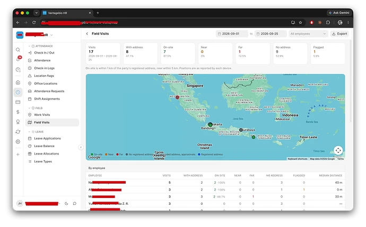
Task: Open Check In / Out page
Action: tap(52, 53)
